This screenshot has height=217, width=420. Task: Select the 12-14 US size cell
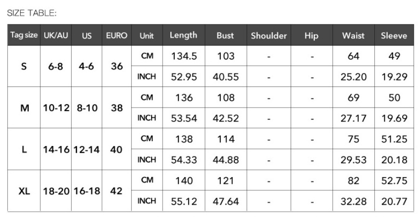87,149
